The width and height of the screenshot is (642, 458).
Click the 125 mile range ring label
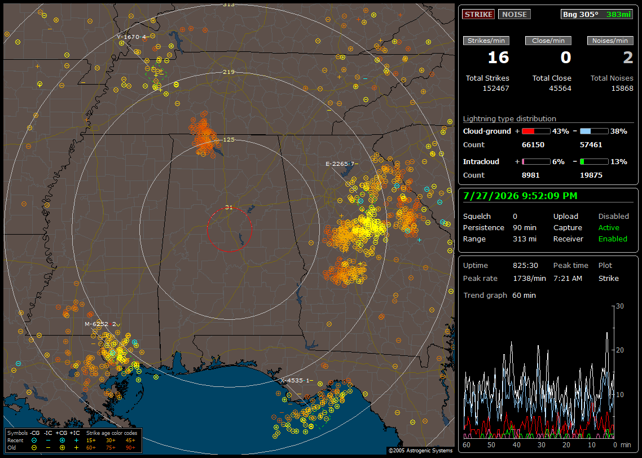coord(229,139)
